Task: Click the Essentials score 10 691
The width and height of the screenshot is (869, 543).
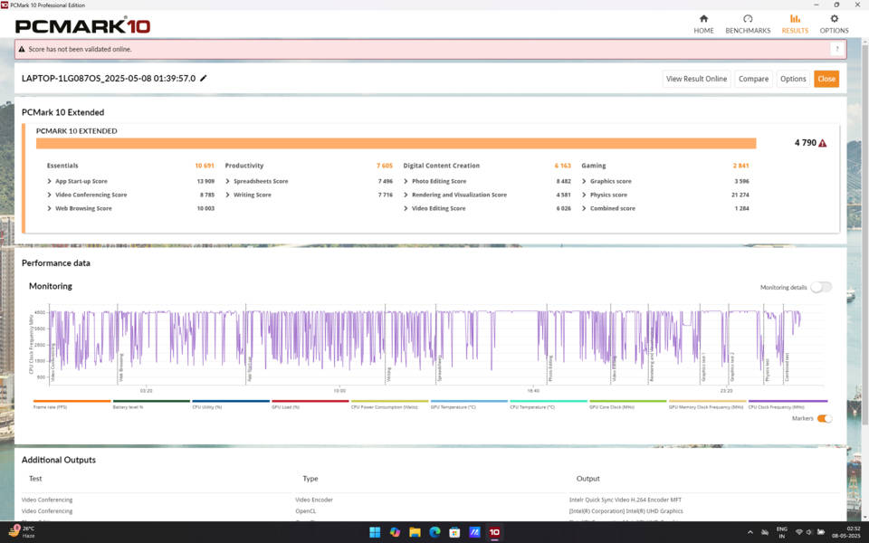Action: point(205,166)
